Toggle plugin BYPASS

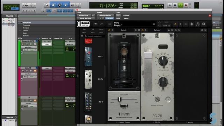[126, 15]
